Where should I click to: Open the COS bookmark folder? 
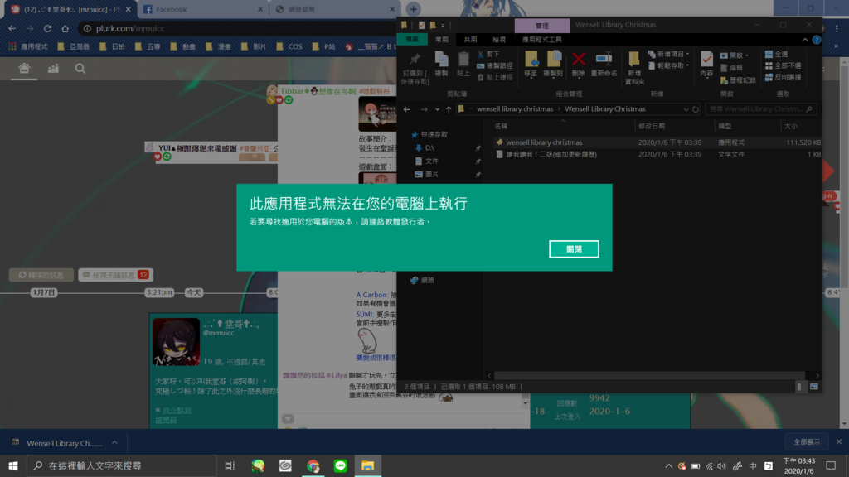point(289,47)
